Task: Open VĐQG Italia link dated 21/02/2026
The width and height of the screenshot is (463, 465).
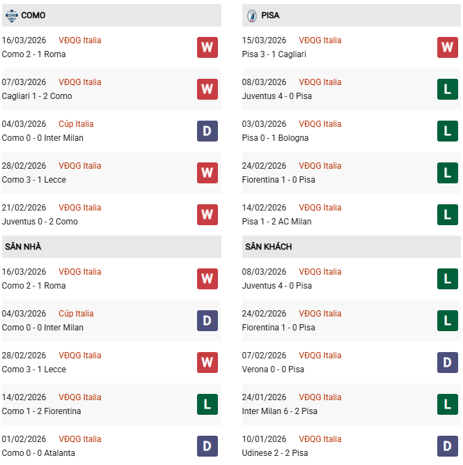Action: point(80,208)
